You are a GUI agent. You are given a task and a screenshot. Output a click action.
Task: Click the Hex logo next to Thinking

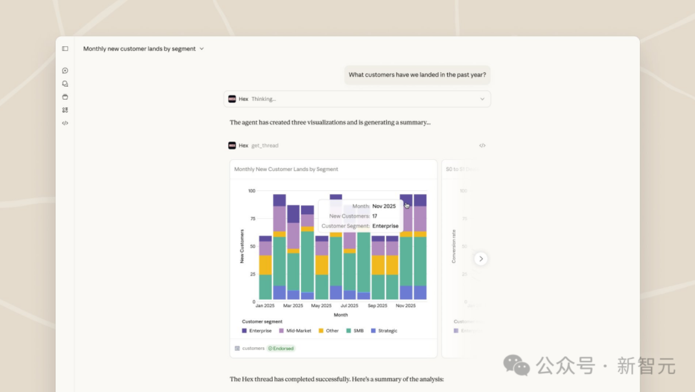point(232,99)
